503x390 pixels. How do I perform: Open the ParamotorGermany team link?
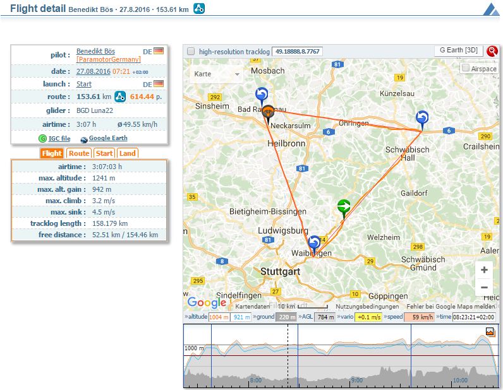tap(109, 59)
